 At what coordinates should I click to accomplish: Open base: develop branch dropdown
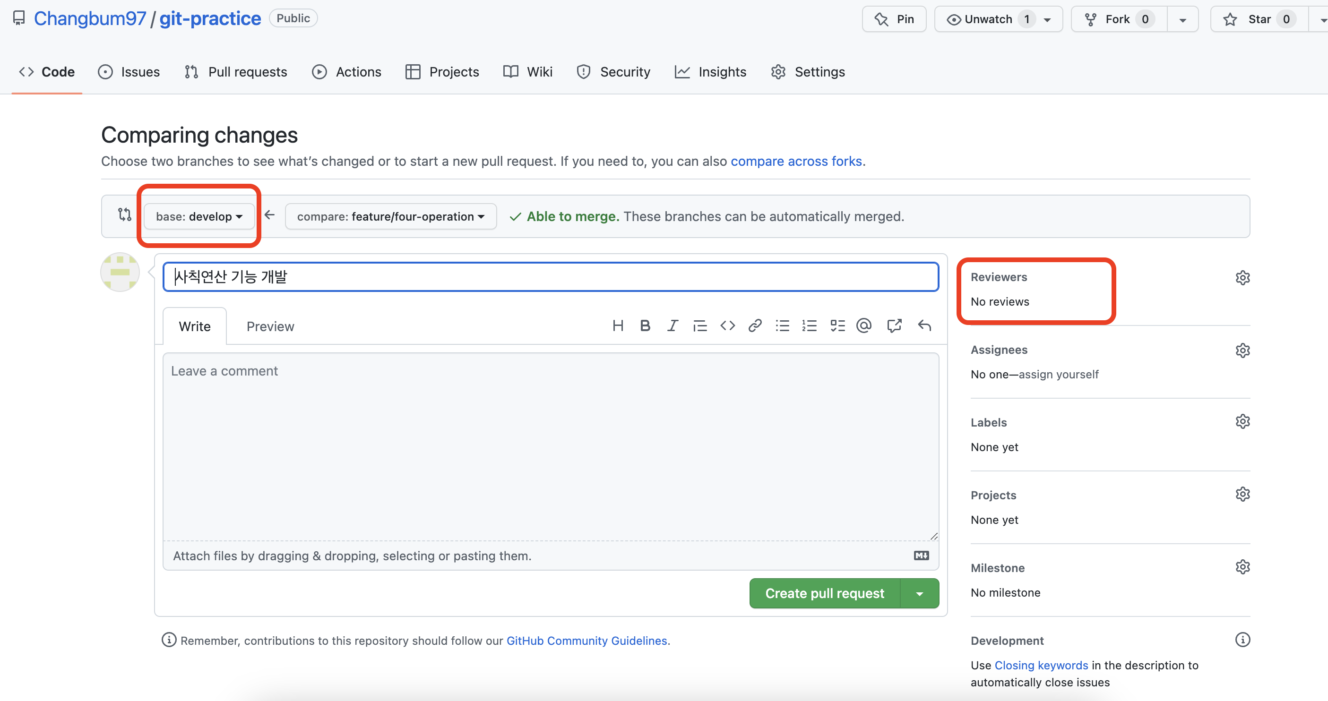point(199,216)
